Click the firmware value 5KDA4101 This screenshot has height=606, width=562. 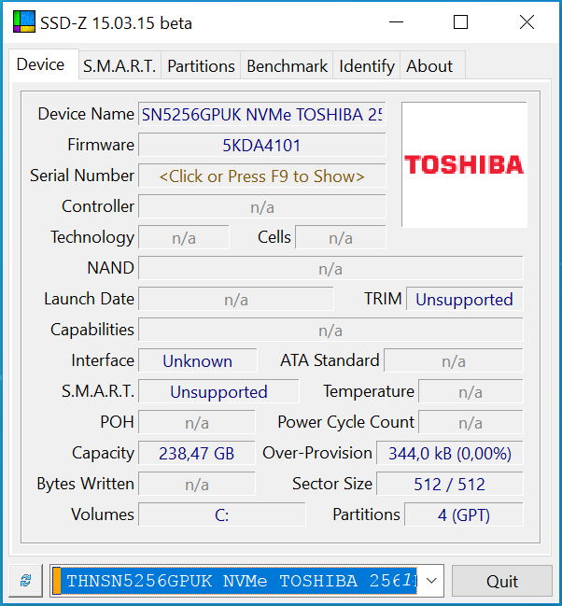click(x=261, y=146)
